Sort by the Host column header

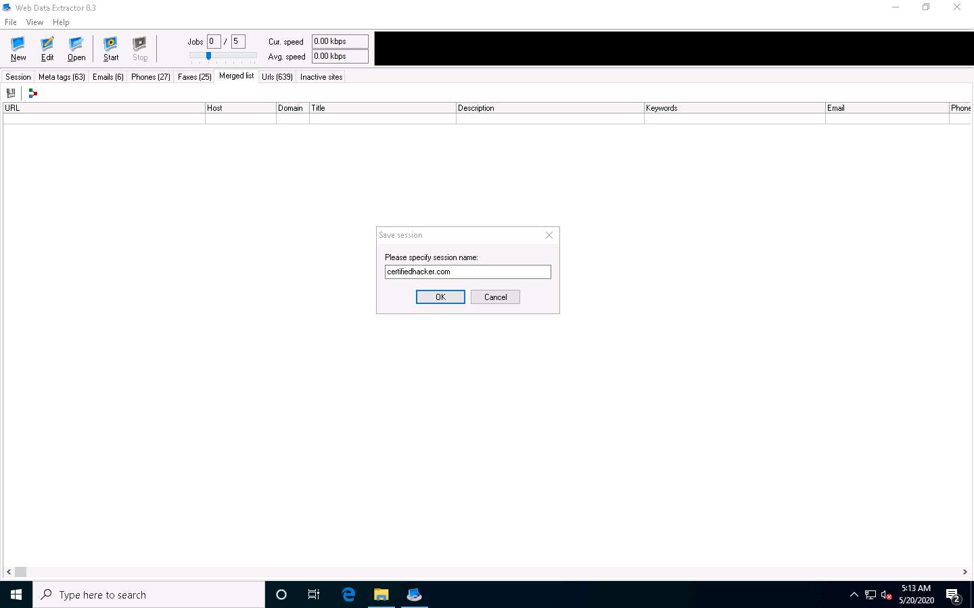pyautogui.click(x=241, y=108)
